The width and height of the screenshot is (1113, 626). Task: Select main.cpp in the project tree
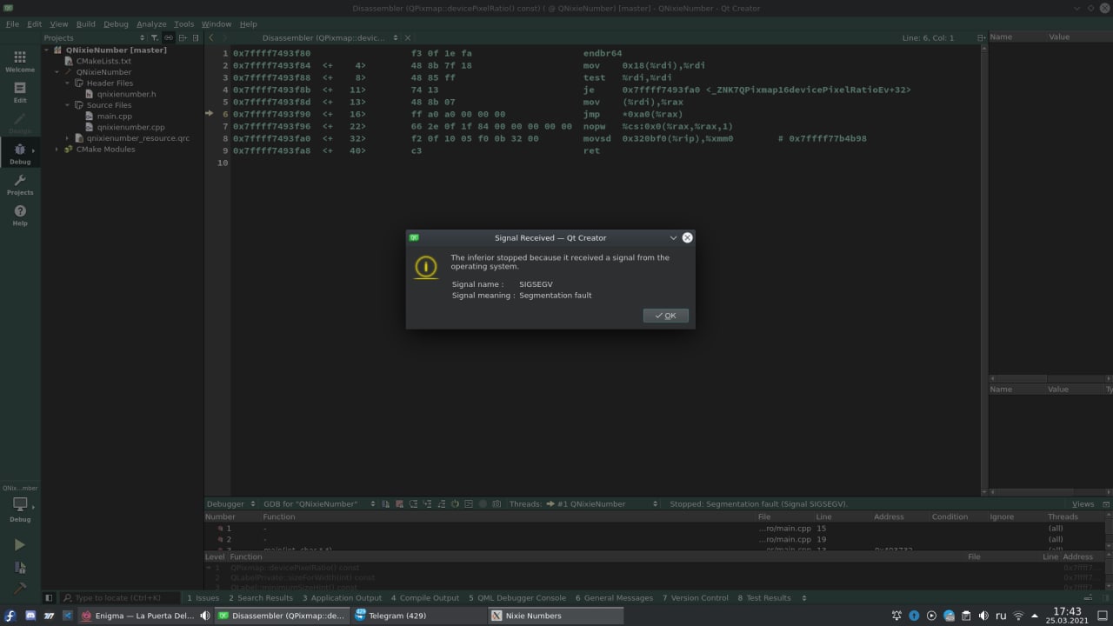[x=114, y=117]
